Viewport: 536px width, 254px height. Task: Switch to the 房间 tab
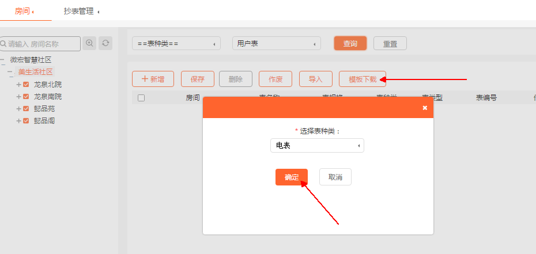click(x=22, y=11)
